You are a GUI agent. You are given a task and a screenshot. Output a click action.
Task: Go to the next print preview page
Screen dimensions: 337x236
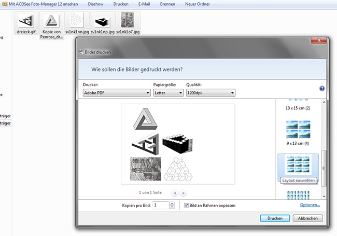(184, 193)
